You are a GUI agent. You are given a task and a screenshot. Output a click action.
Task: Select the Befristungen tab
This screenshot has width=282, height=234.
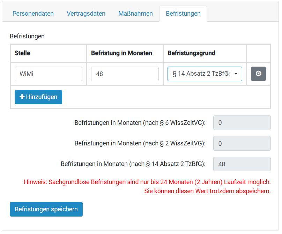click(183, 14)
